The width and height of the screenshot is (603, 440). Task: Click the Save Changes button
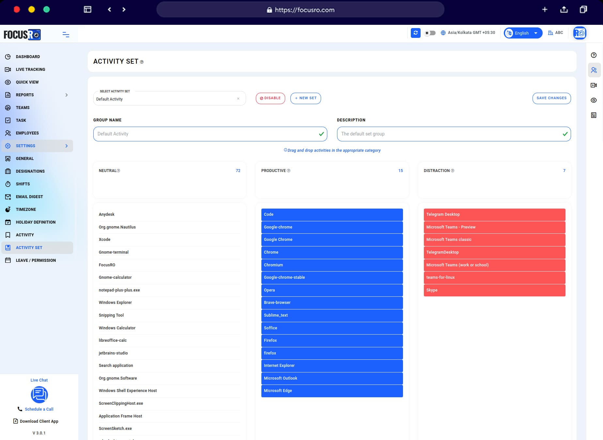[x=551, y=98]
